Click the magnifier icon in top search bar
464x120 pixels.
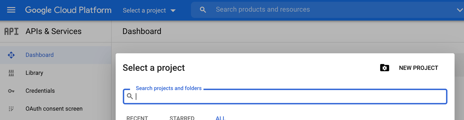(203, 10)
